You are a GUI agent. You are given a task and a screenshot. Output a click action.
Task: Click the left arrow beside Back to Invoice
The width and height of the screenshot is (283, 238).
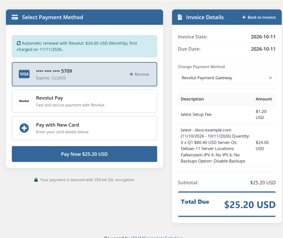point(244,17)
